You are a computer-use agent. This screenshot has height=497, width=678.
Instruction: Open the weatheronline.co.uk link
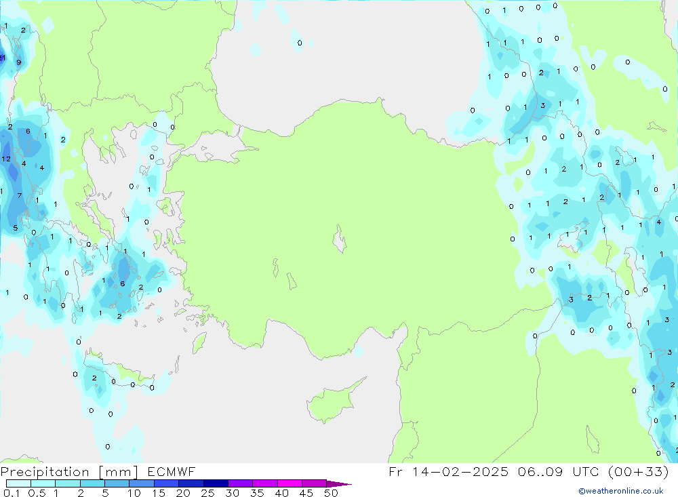tap(621, 491)
